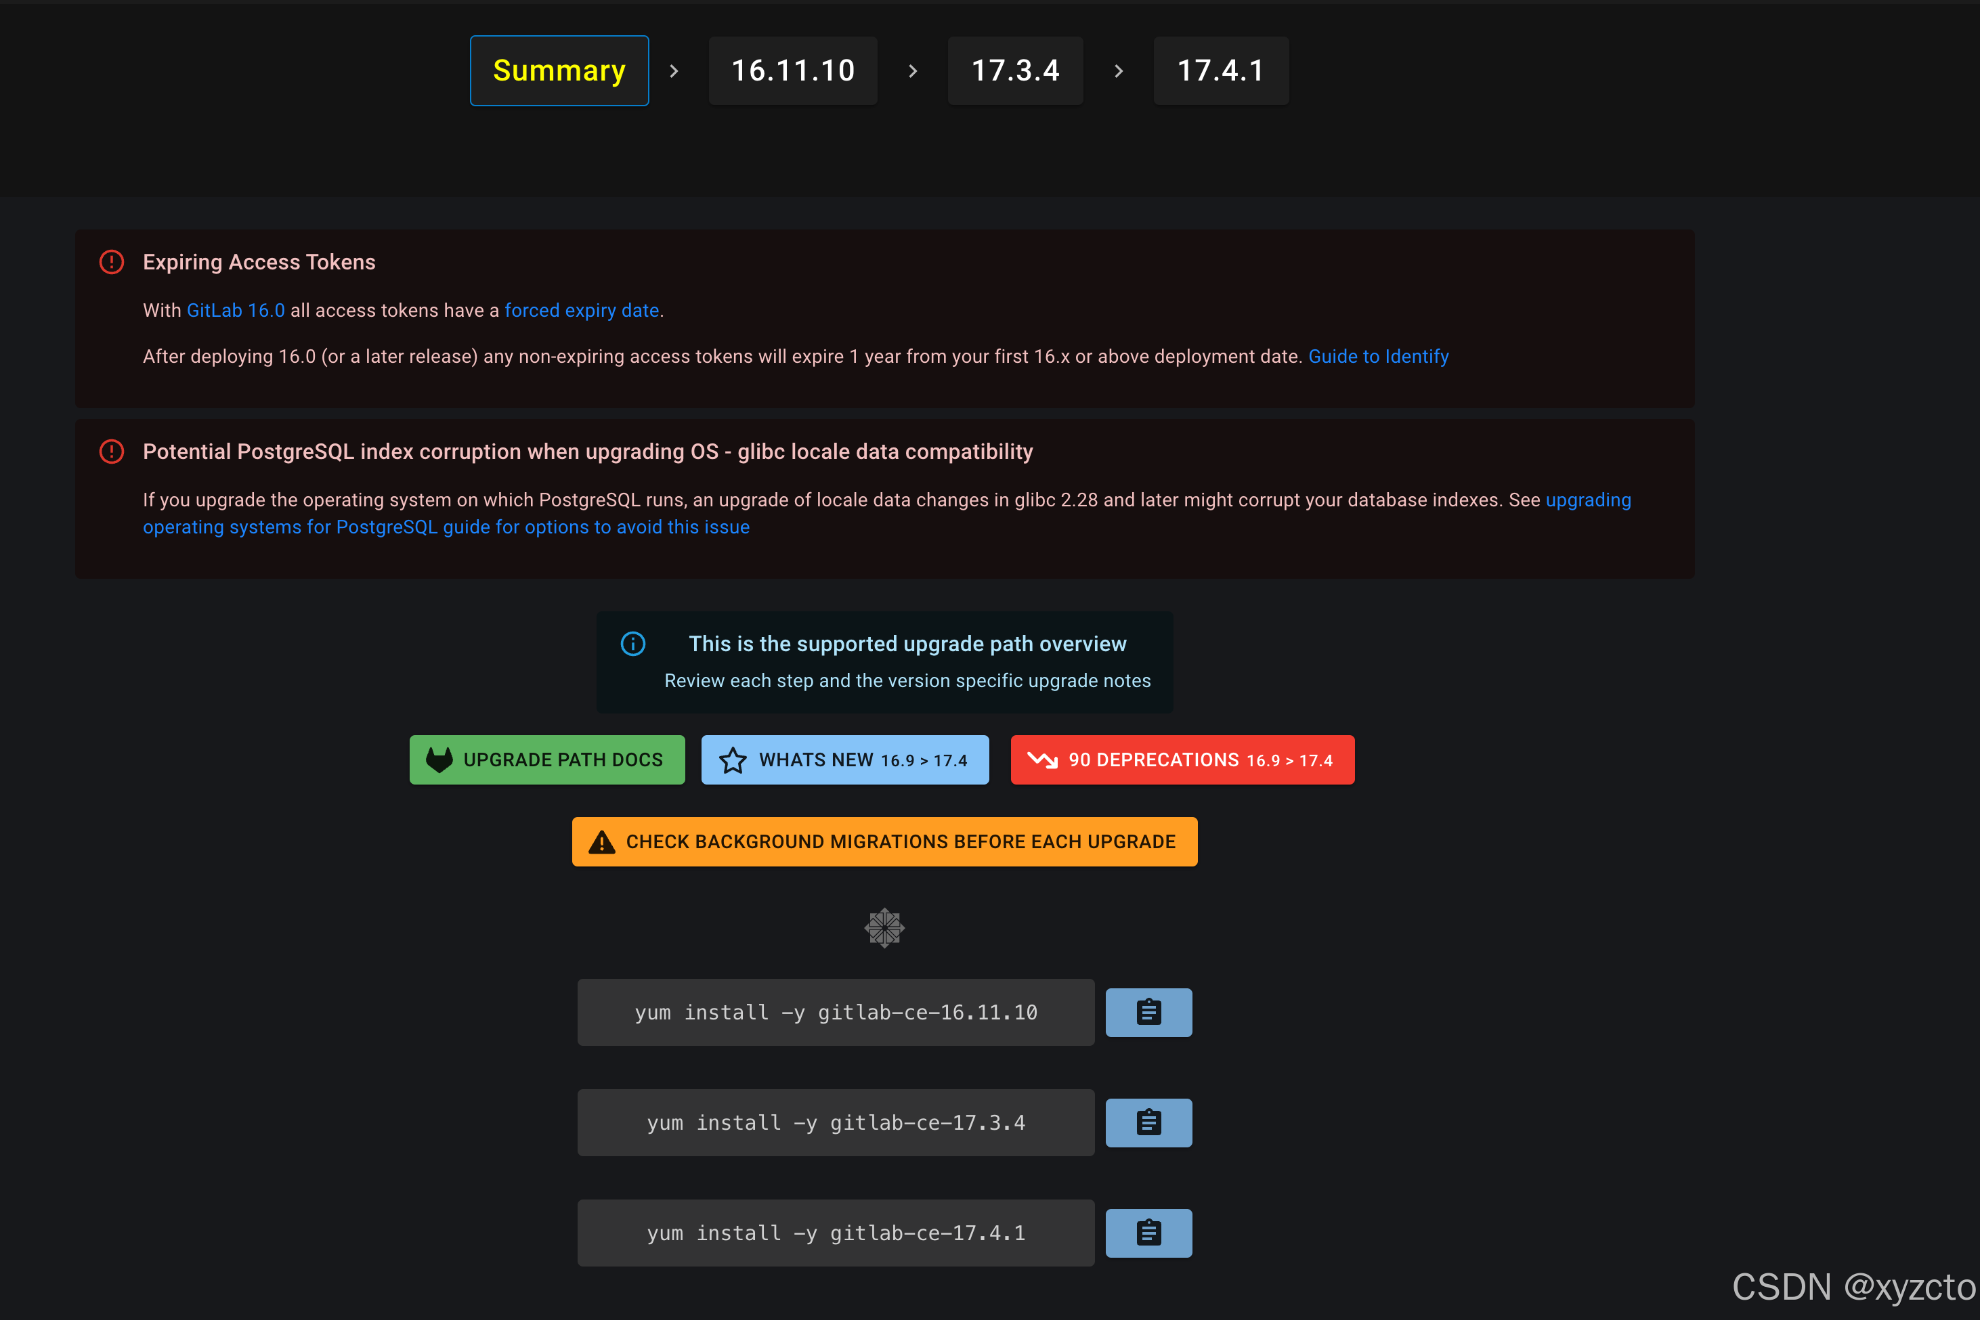
Task: Click the CentOS logo icon
Action: [x=884, y=927]
